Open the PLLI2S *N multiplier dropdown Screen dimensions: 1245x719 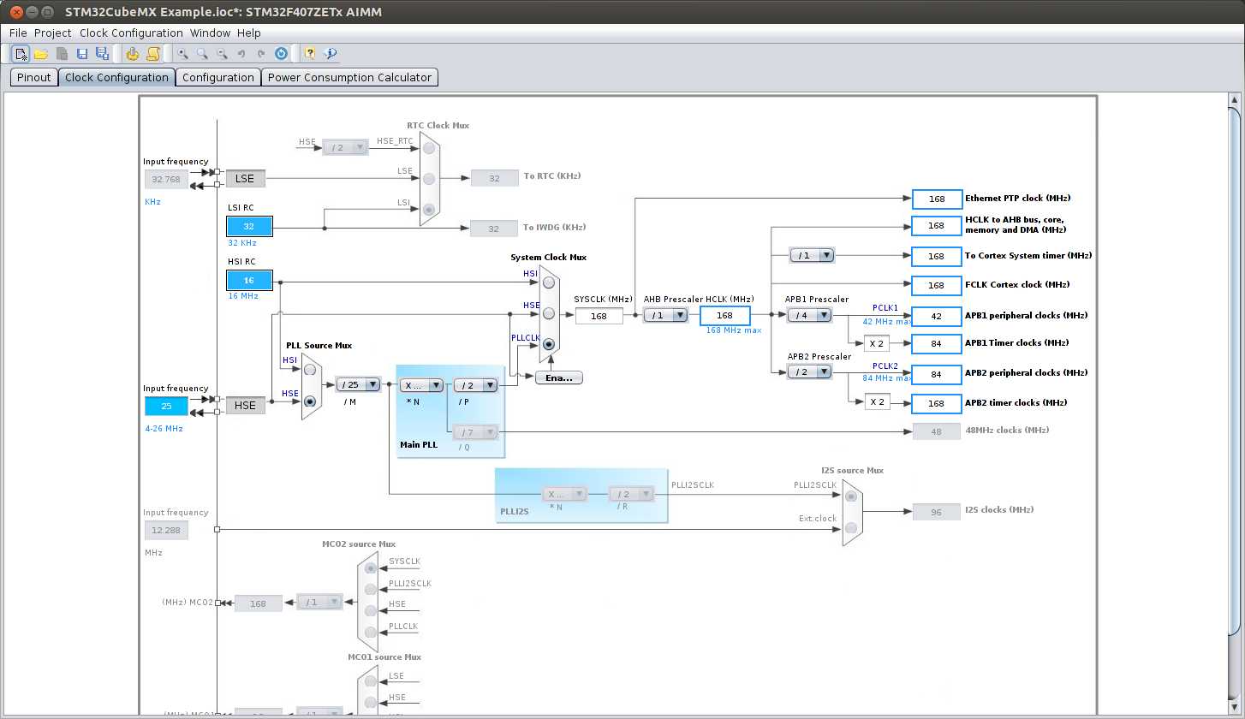(x=565, y=494)
